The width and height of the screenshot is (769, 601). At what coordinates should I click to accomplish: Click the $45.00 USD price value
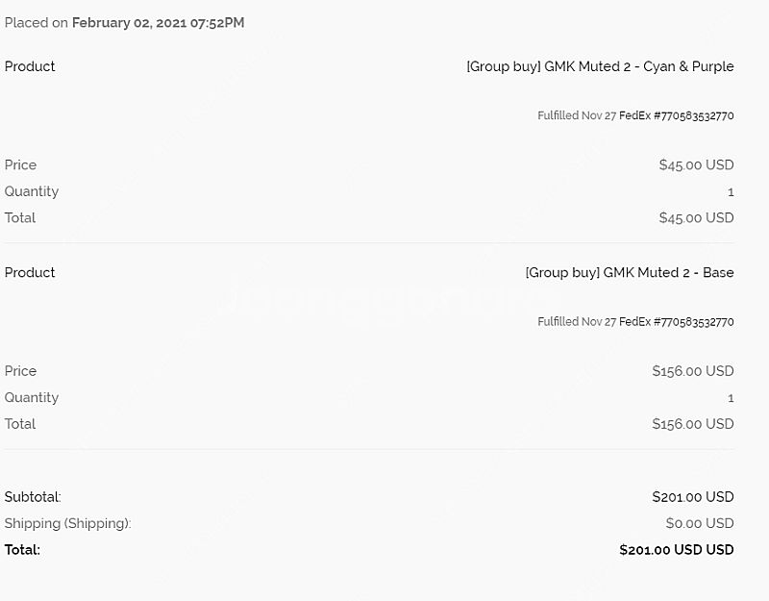[696, 164]
